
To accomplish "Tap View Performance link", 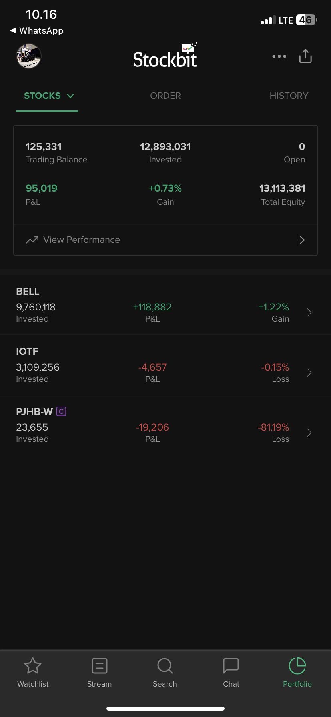I will 82,240.
